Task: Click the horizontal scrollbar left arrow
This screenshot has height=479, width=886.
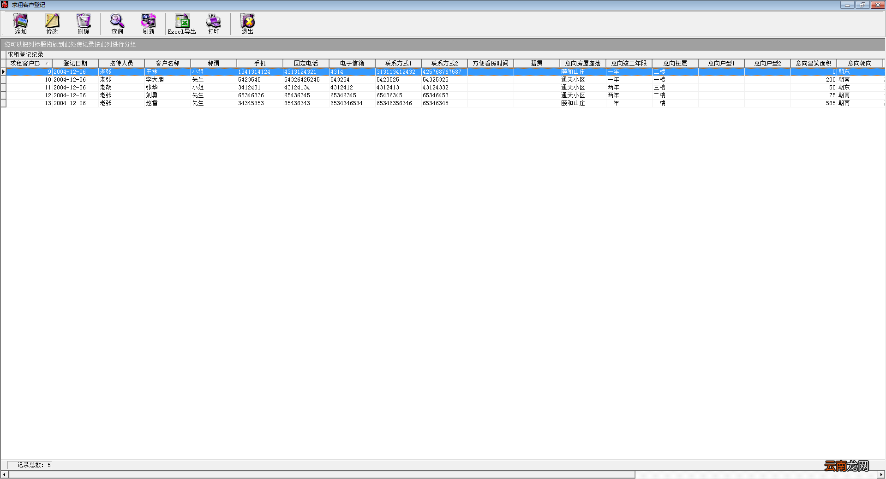Action: (x=4, y=474)
